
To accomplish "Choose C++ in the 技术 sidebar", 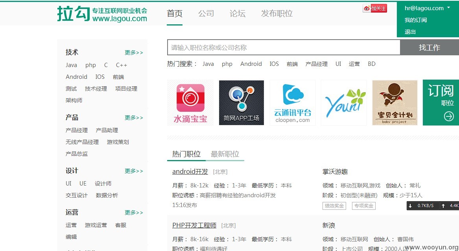I will [122, 65].
